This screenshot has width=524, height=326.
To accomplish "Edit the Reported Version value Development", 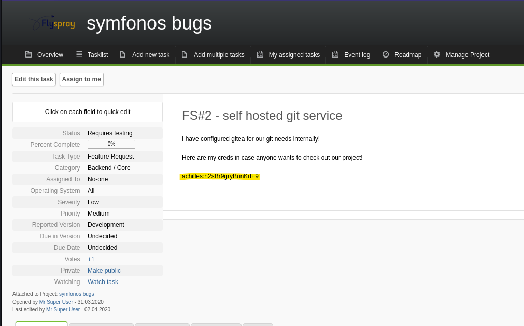I will tap(106, 225).
